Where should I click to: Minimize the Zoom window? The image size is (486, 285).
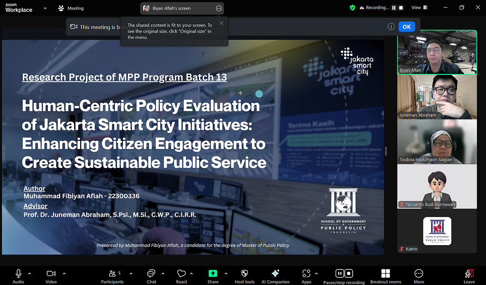[445, 8]
